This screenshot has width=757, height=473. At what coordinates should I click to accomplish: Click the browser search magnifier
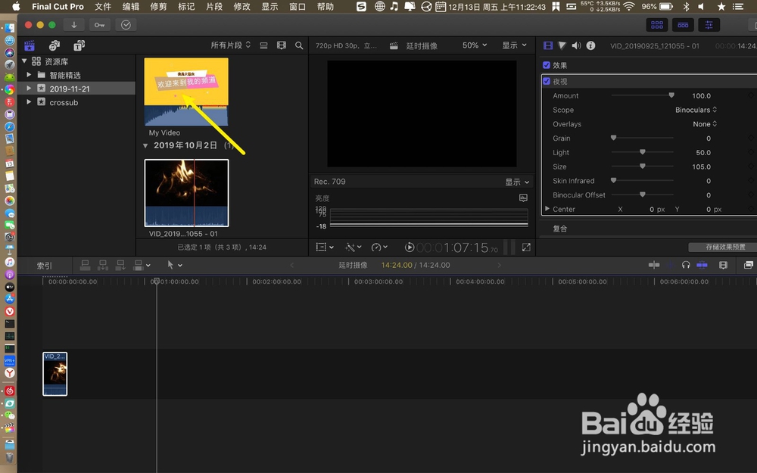pyautogui.click(x=299, y=45)
